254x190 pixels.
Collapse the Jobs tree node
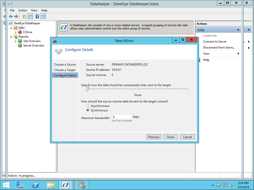11,28
